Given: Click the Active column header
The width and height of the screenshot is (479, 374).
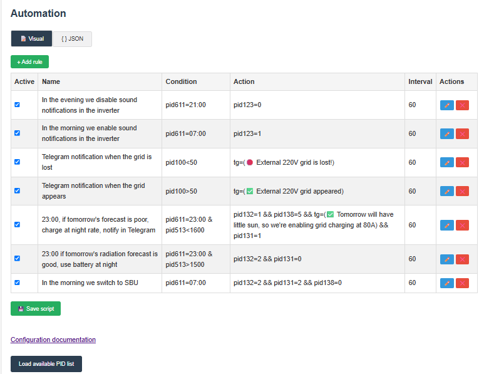Looking at the screenshot, I should 24,81.
